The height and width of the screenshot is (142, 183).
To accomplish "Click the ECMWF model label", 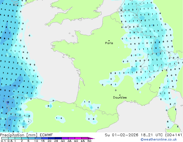I will tap(46, 135).
